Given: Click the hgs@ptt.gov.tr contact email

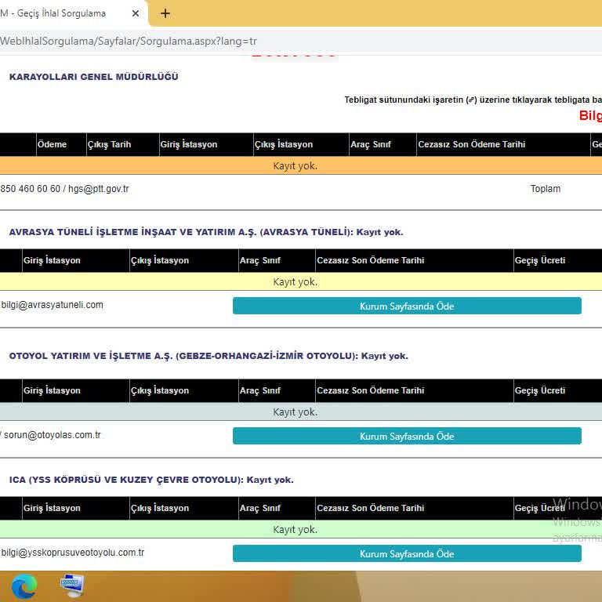Looking at the screenshot, I should [x=99, y=189].
